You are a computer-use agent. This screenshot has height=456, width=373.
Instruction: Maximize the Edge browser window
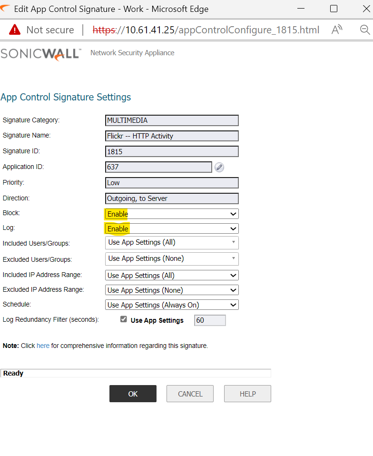point(334,9)
